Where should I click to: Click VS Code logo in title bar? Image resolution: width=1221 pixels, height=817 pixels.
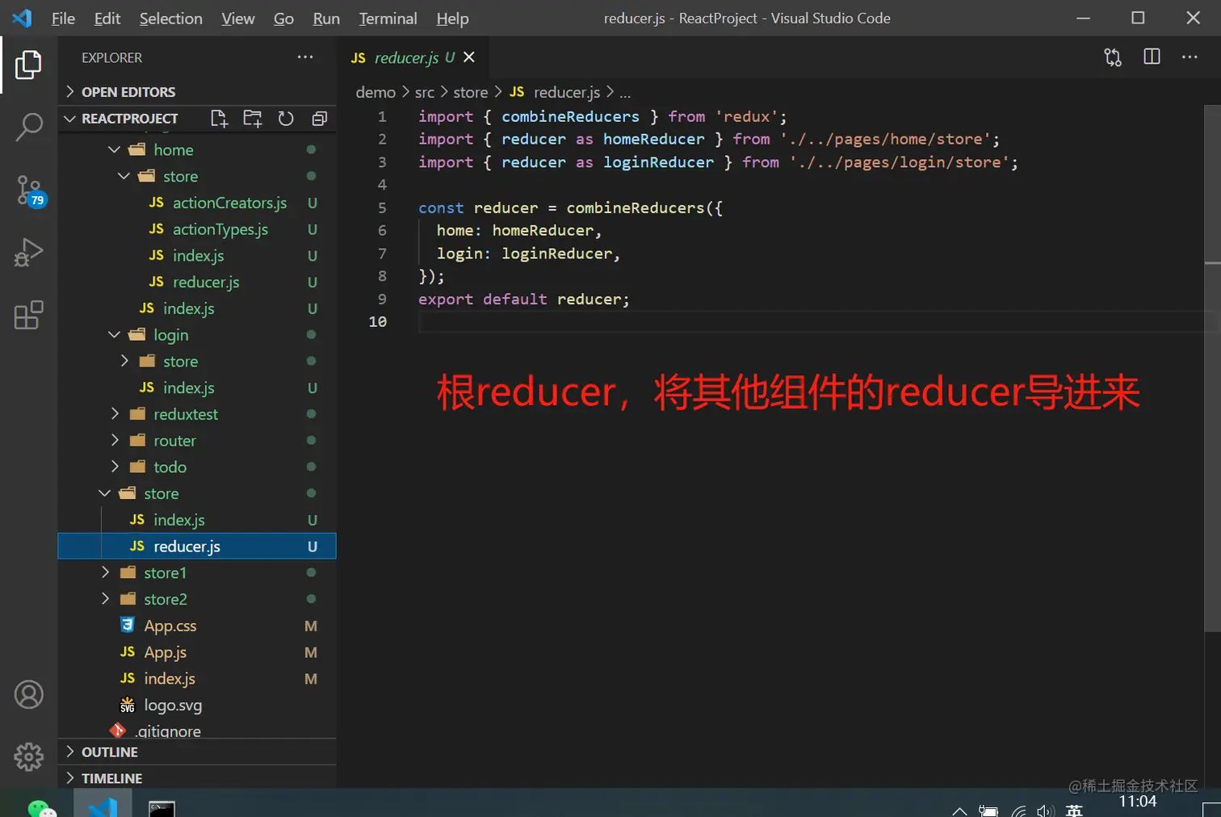[22, 18]
